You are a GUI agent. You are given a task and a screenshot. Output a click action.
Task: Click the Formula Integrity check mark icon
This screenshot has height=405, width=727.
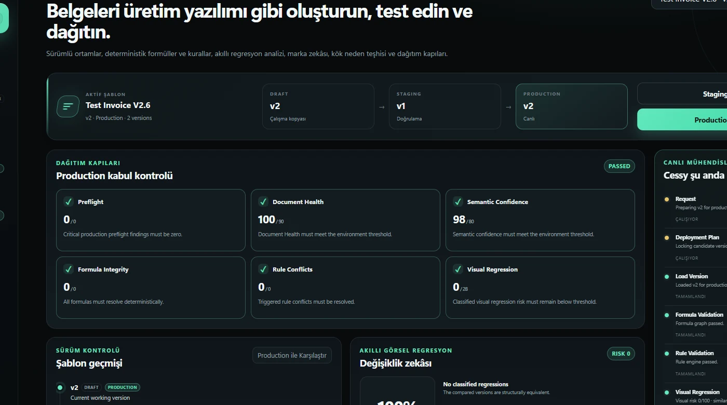click(69, 269)
